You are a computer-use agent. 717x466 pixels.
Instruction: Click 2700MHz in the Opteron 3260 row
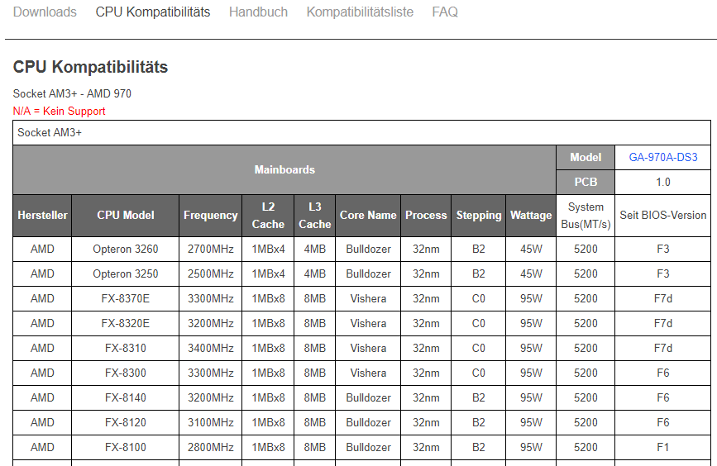(210, 249)
